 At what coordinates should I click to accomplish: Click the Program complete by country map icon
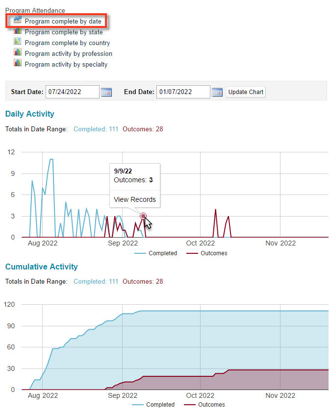tap(18, 41)
